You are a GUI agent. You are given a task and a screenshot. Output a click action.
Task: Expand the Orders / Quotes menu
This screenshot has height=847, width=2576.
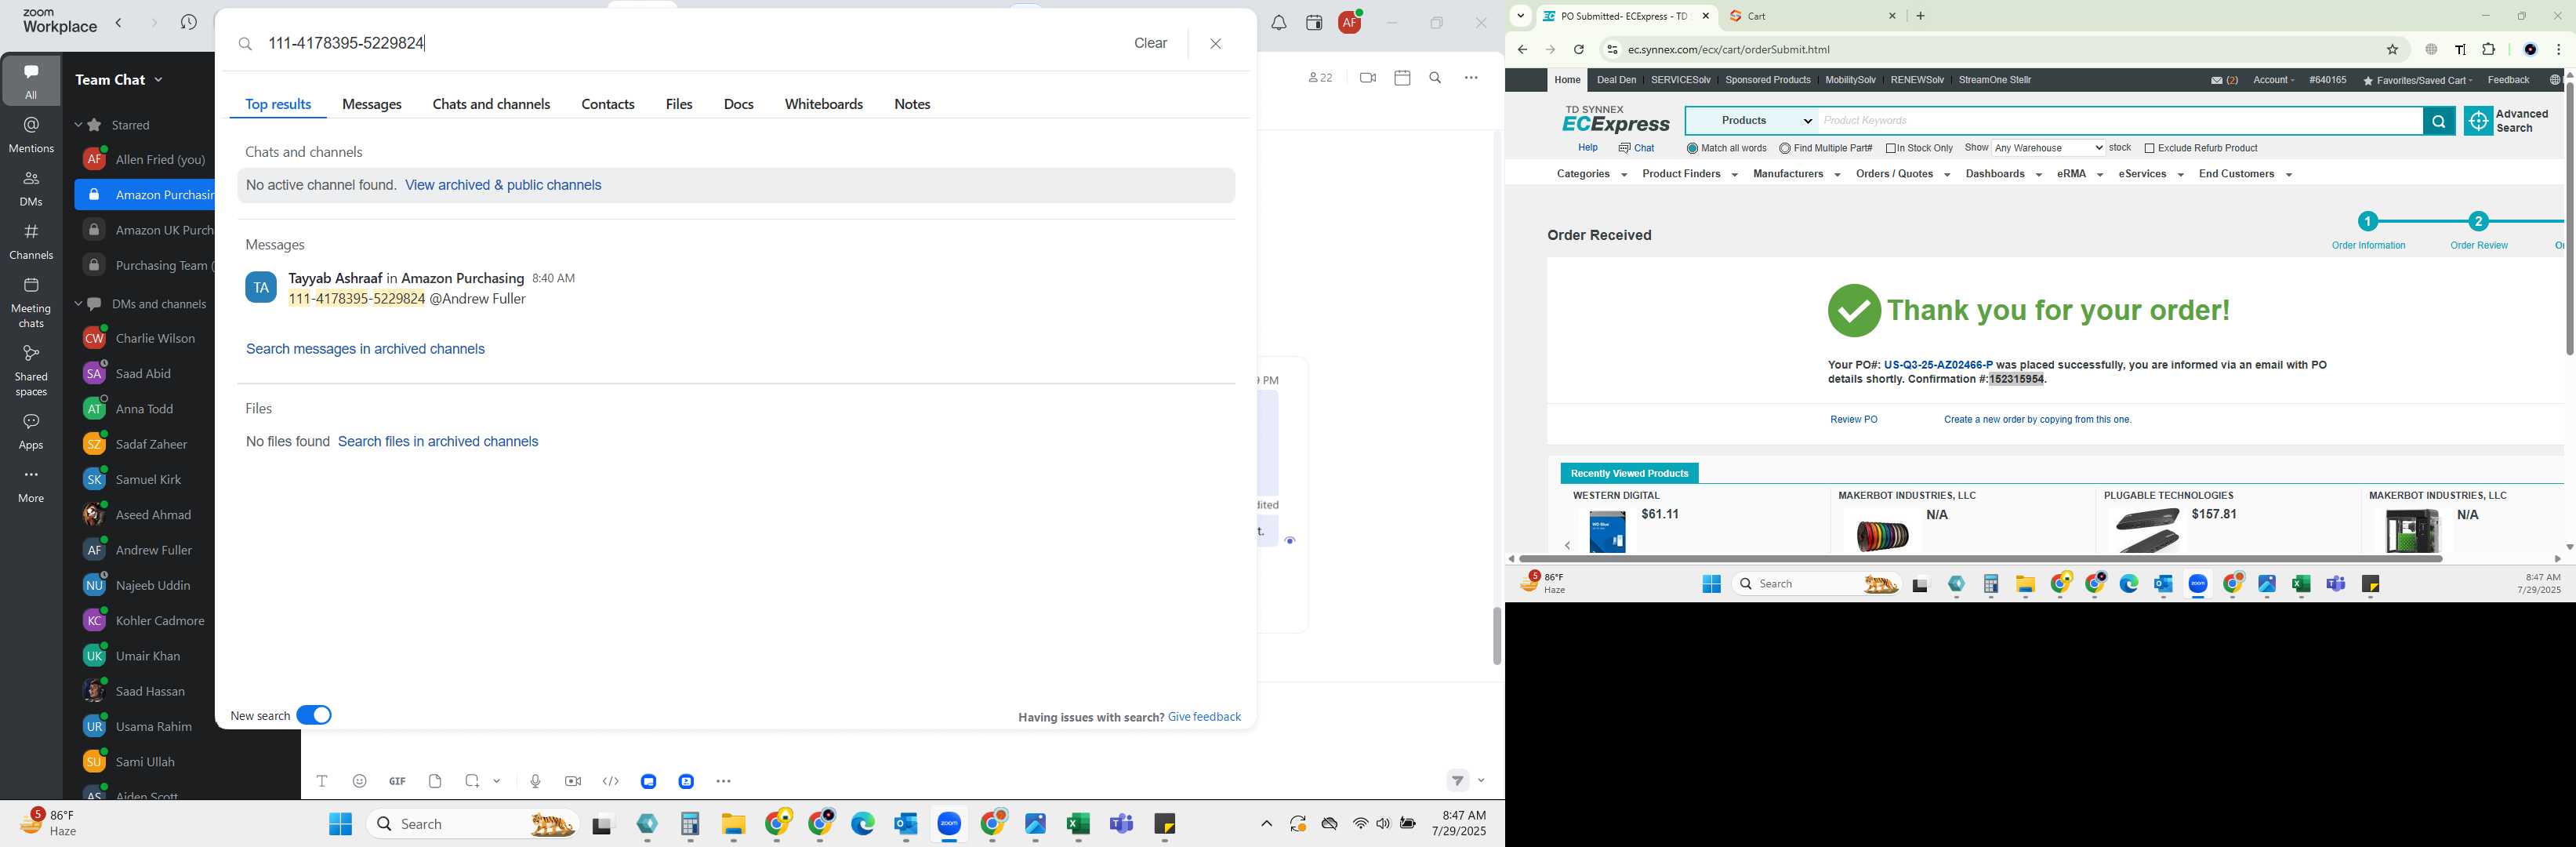coord(1902,174)
